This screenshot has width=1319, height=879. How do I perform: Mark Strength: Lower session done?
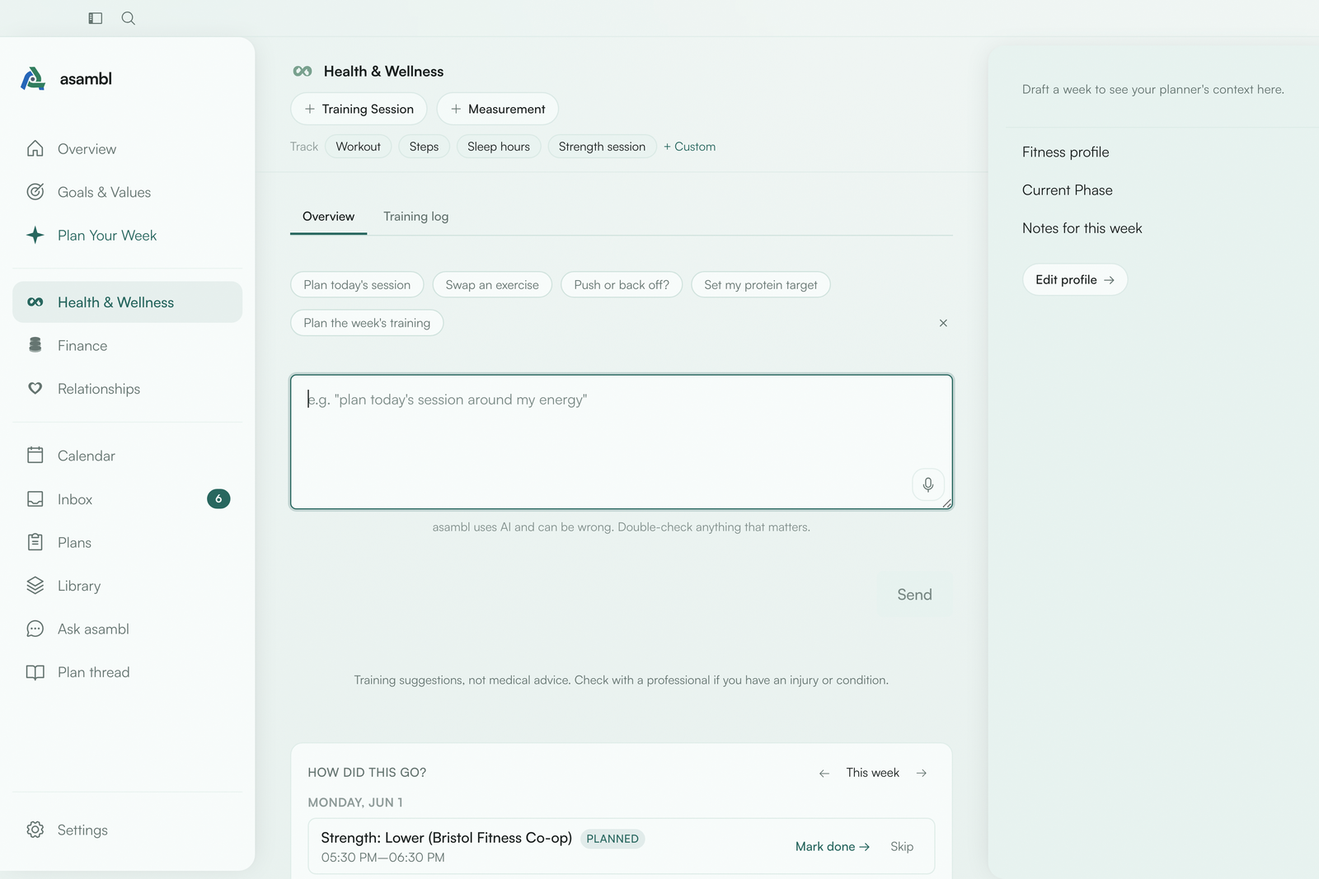point(833,847)
